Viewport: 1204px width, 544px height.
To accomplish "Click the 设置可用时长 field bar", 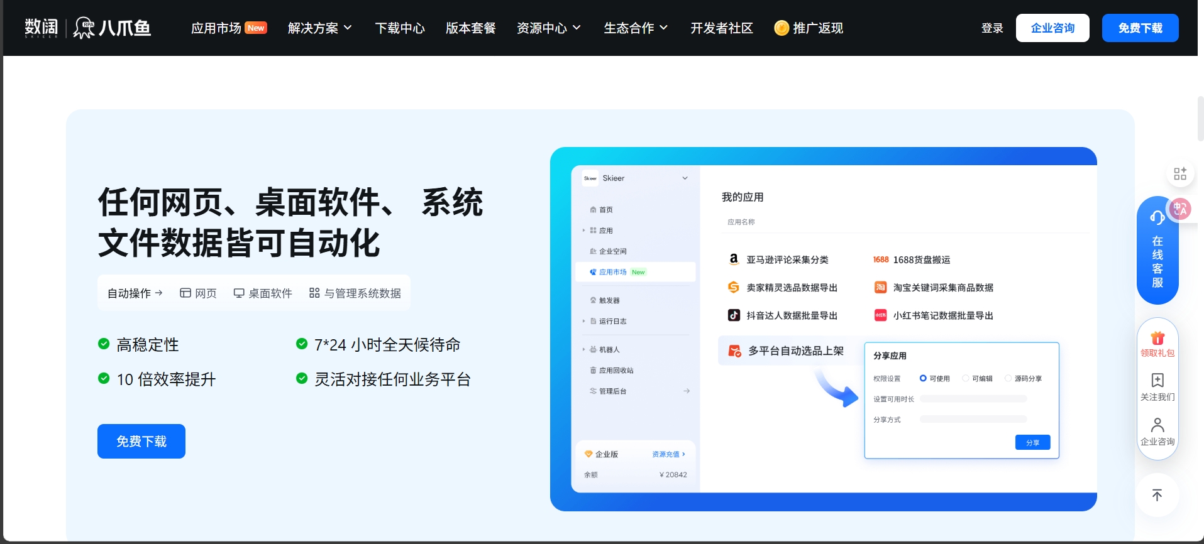I will coord(973,399).
